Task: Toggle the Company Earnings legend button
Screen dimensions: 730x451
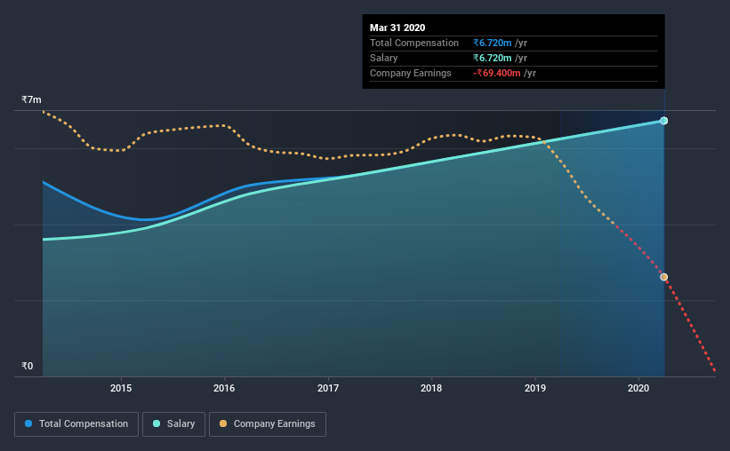Action: tap(268, 424)
